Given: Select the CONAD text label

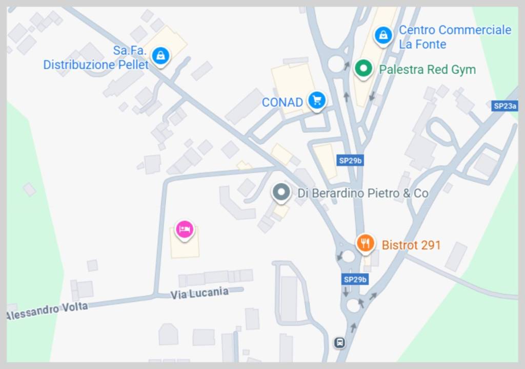Looking at the screenshot, I should point(282,102).
